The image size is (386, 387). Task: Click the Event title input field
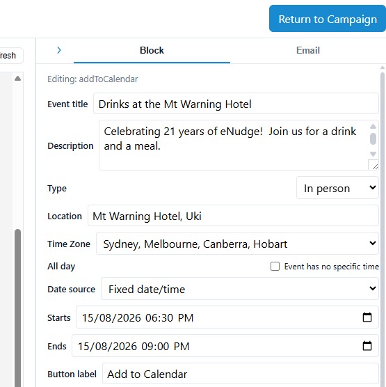click(236, 104)
